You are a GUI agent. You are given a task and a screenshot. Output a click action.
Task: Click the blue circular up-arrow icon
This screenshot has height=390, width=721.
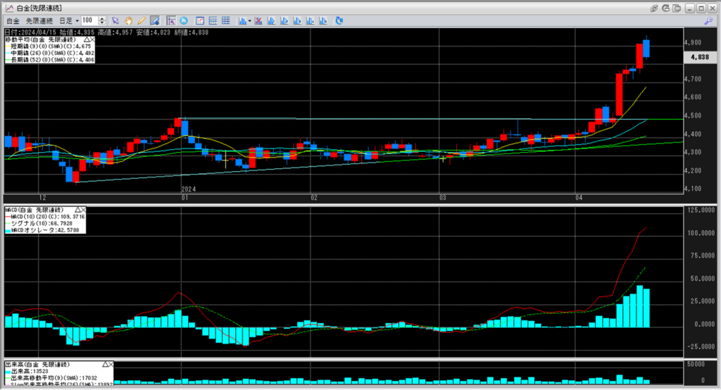tap(184, 21)
